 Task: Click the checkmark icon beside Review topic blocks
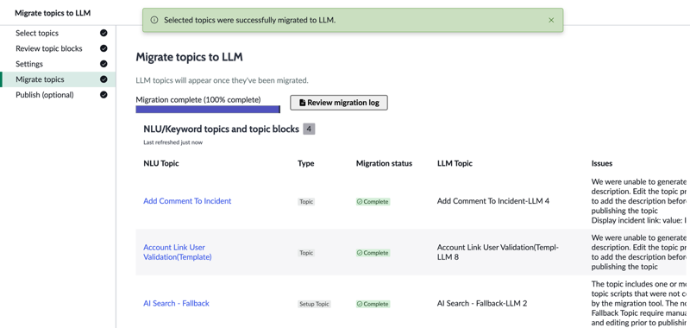click(x=103, y=48)
